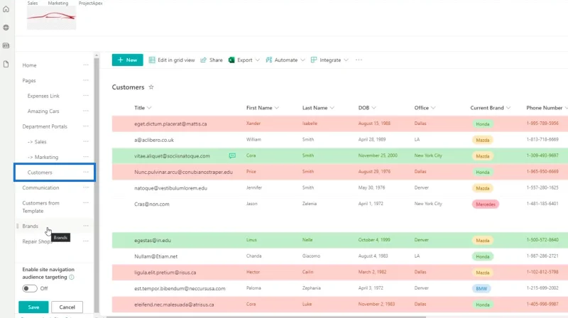This screenshot has width=568, height=318.
Task: Open the comment icon on vitae.aliquet row
Action: (232, 155)
